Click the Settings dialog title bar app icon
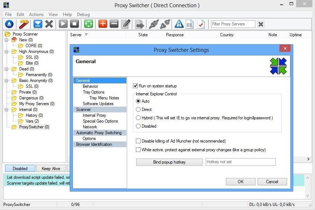This screenshot has height=210, width=315. 76,50
